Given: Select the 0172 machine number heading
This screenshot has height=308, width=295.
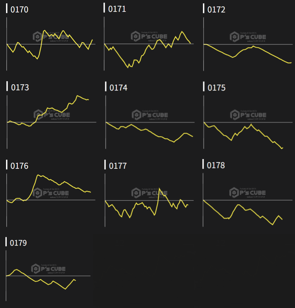Looking at the screenshot, I should pyautogui.click(x=216, y=9).
